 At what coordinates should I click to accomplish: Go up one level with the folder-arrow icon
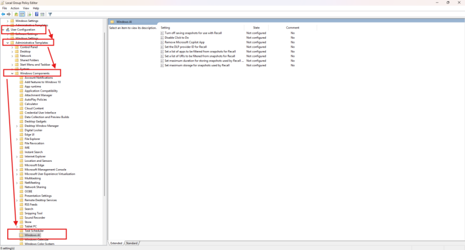[16, 14]
